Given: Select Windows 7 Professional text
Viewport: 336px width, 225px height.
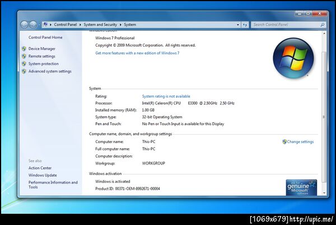Looking at the screenshot, I should (115, 38).
